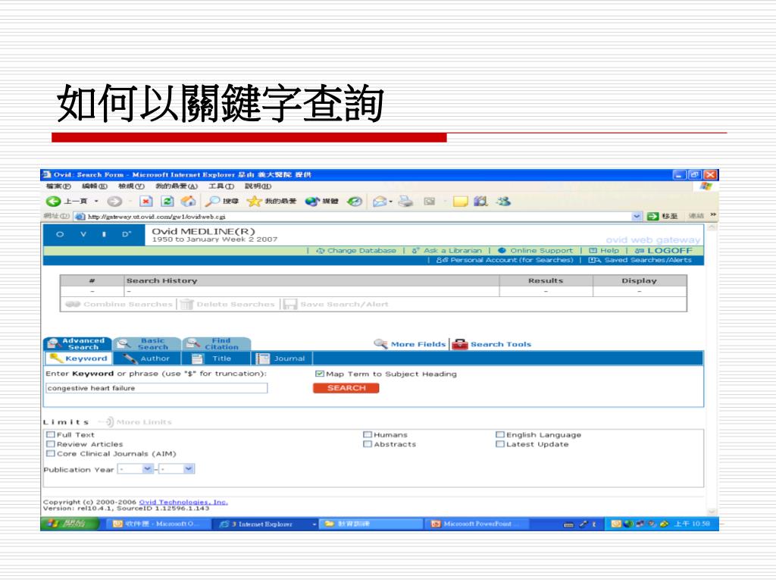
Task: Click the Save Search/Alert disk icon
Action: (x=289, y=304)
